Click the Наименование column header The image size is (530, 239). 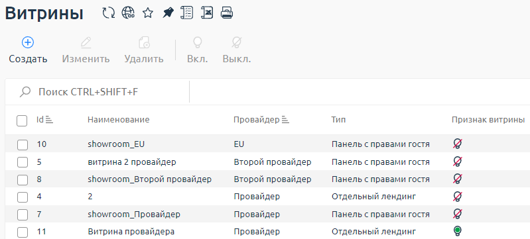point(118,119)
